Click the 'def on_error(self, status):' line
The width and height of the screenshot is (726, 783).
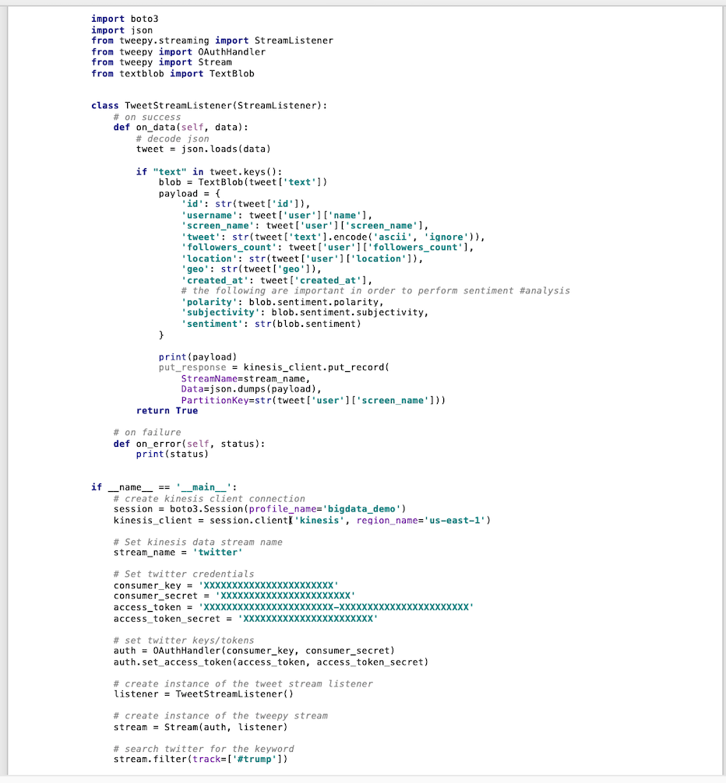pos(189,444)
